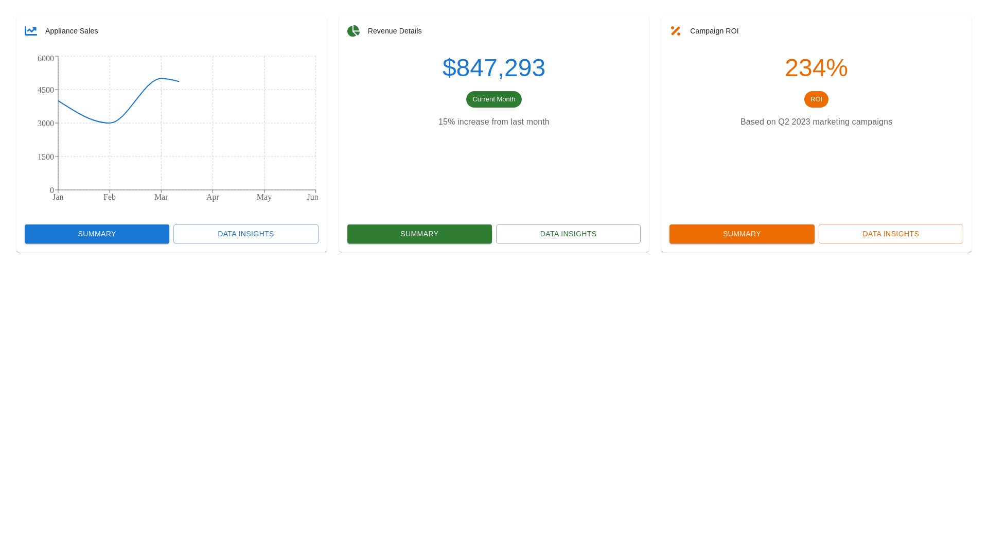Viewport: 988px width, 556px height.
Task: Click the 15% increase from last month text
Action: tap(493, 122)
